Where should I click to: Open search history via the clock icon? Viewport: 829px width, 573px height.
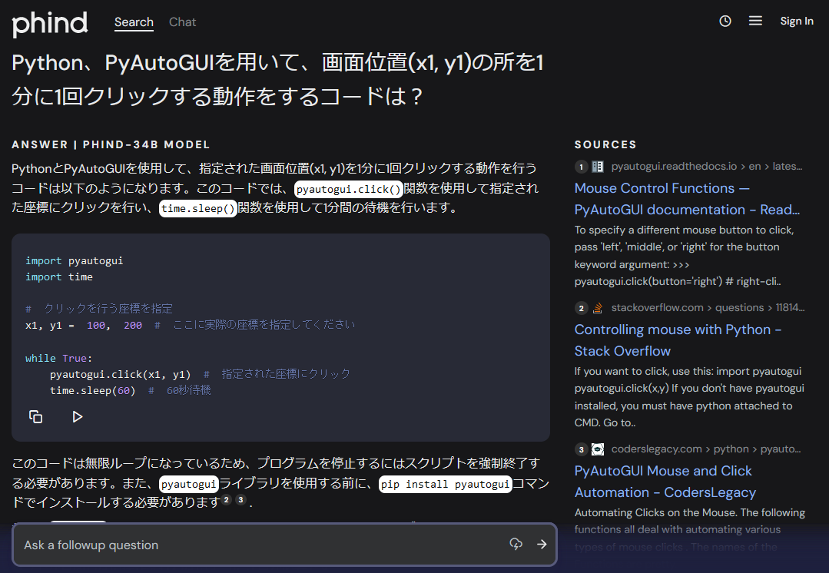pyautogui.click(x=725, y=21)
